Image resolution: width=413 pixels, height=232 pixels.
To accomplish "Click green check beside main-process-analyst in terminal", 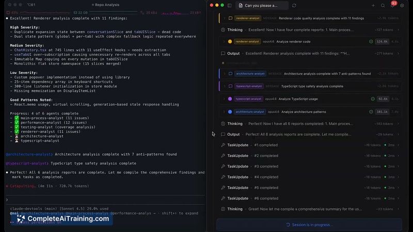I will [17, 118].
